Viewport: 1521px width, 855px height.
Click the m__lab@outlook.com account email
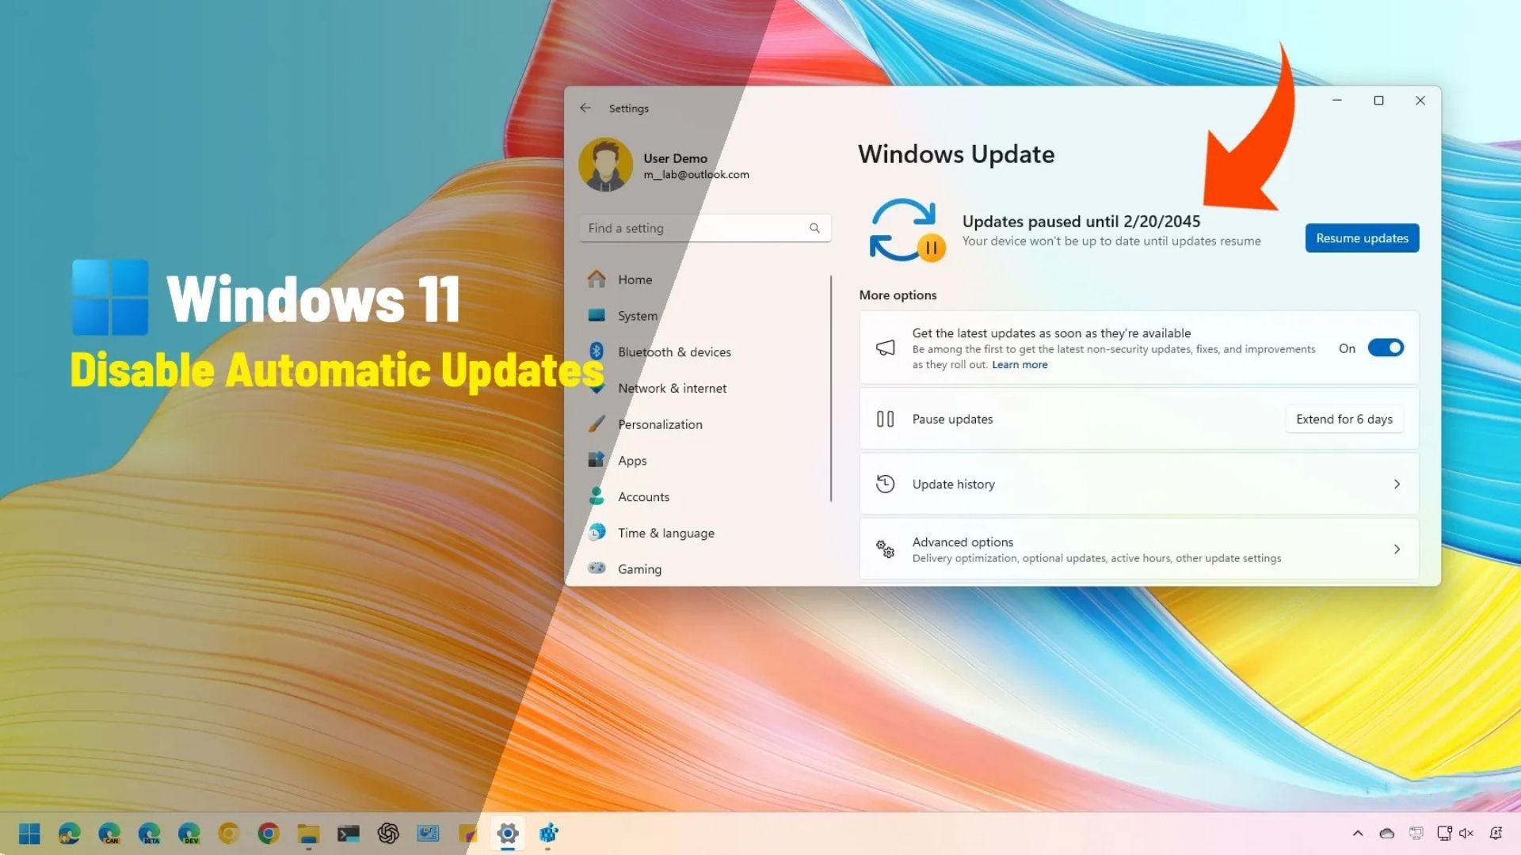click(x=696, y=175)
